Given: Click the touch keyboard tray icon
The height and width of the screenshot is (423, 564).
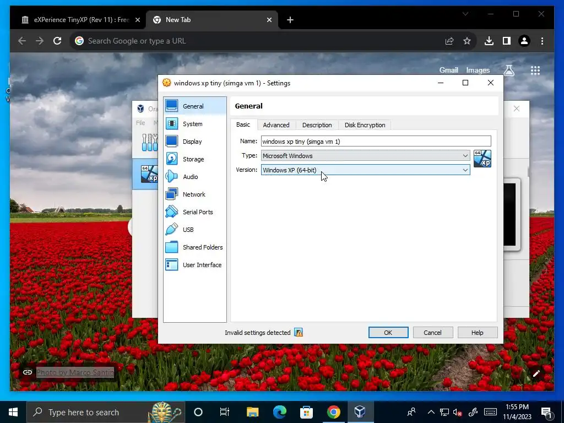Looking at the screenshot, I should click(x=490, y=412).
